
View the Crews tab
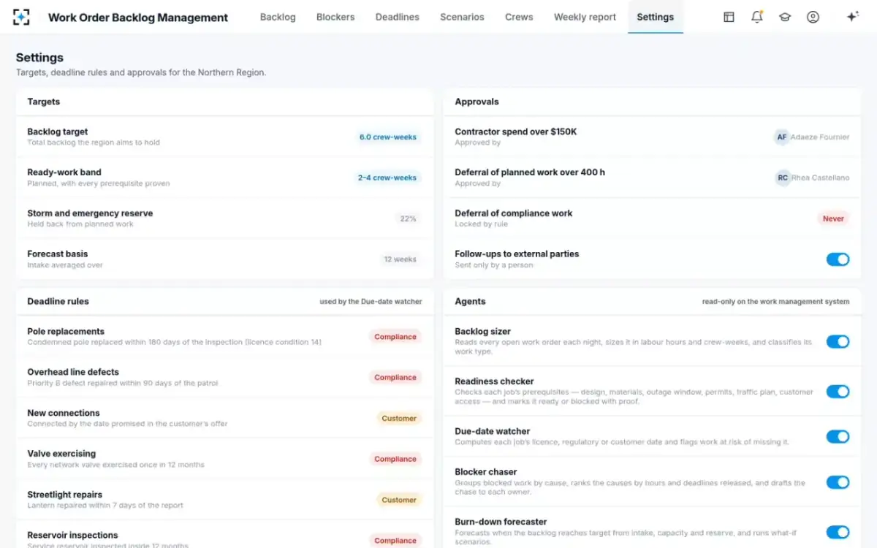pos(519,17)
